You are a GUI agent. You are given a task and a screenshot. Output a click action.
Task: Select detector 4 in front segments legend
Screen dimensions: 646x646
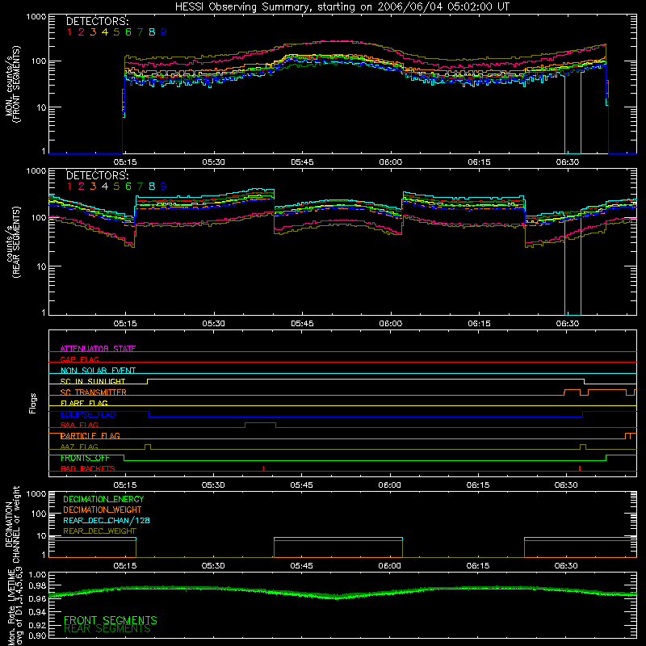(x=105, y=32)
